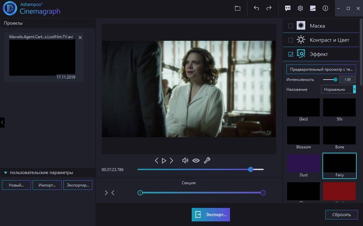Click the Новый... button
The width and height of the screenshot is (363, 226).
[16, 185]
